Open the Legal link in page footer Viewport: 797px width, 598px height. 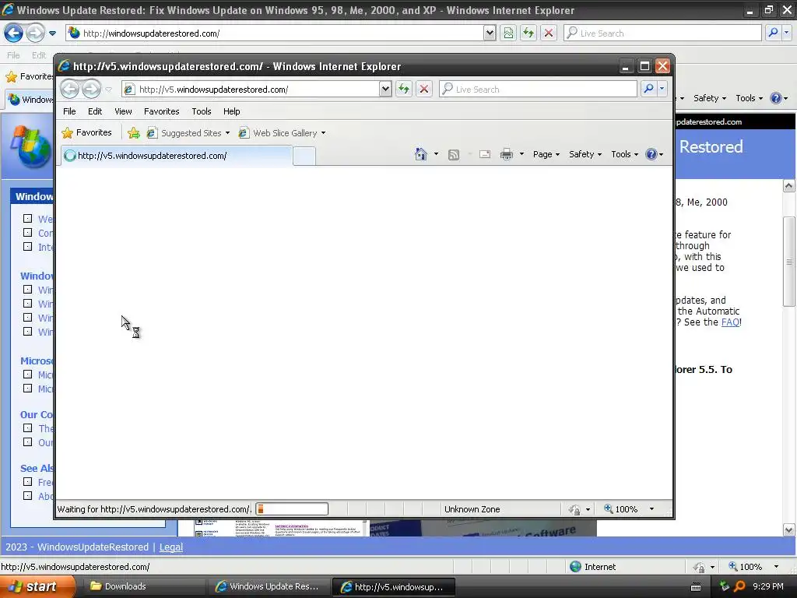tap(171, 547)
